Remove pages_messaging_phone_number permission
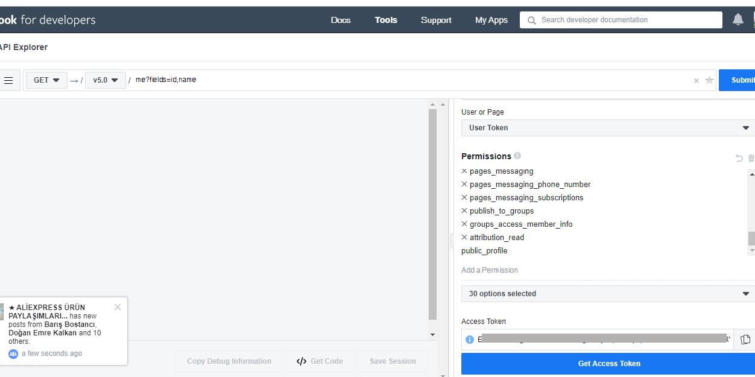755x377 pixels. click(x=464, y=185)
